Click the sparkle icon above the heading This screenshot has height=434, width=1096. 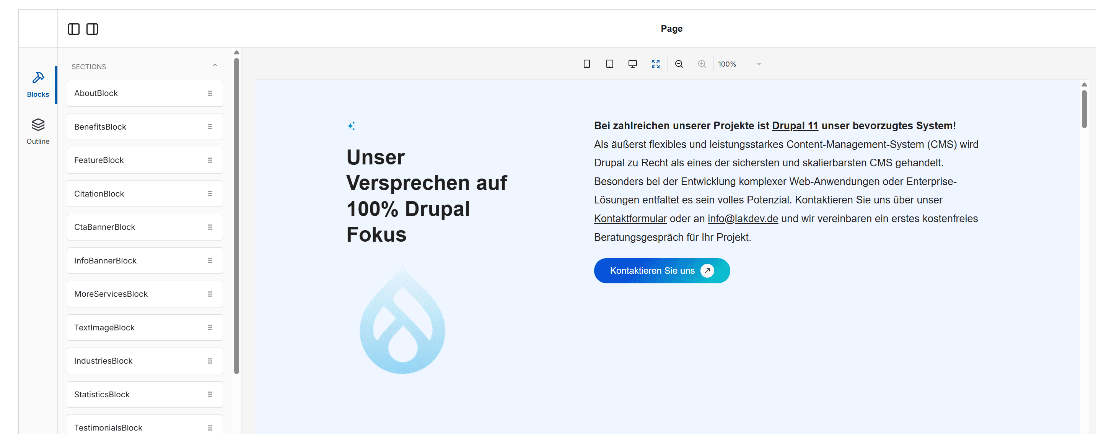[352, 126]
